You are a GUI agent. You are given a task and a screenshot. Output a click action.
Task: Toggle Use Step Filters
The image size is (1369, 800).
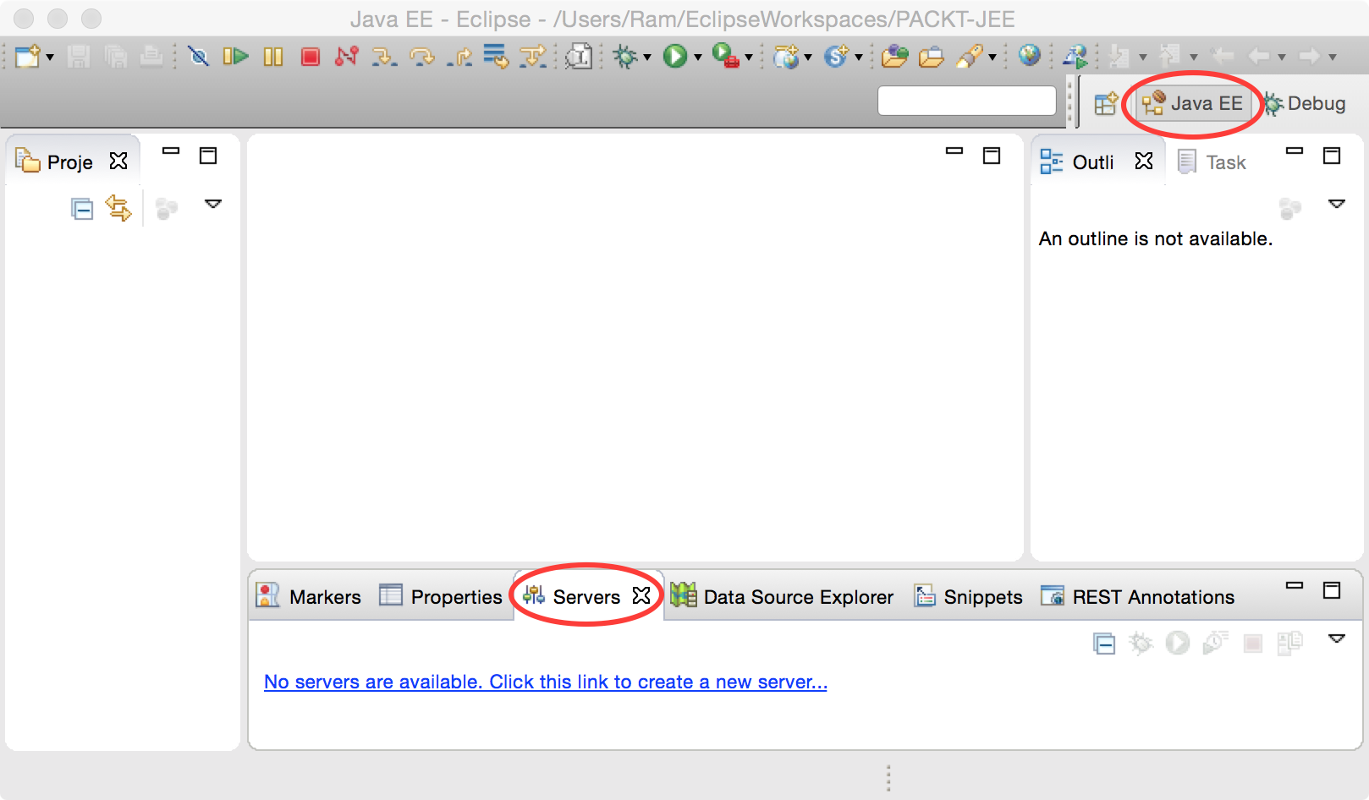pyautogui.click(x=533, y=57)
